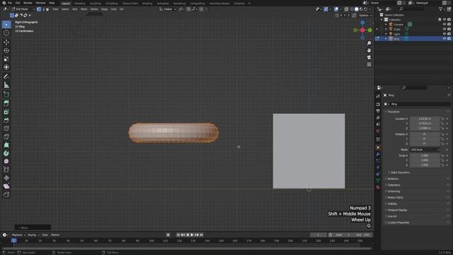
Task: Activate the Move tool
Action: pos(6,42)
